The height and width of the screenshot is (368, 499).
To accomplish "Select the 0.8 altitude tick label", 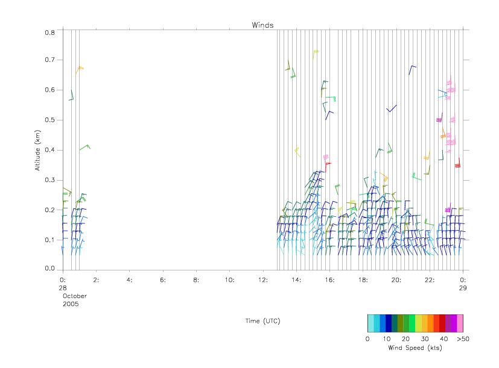I will 49,33.
